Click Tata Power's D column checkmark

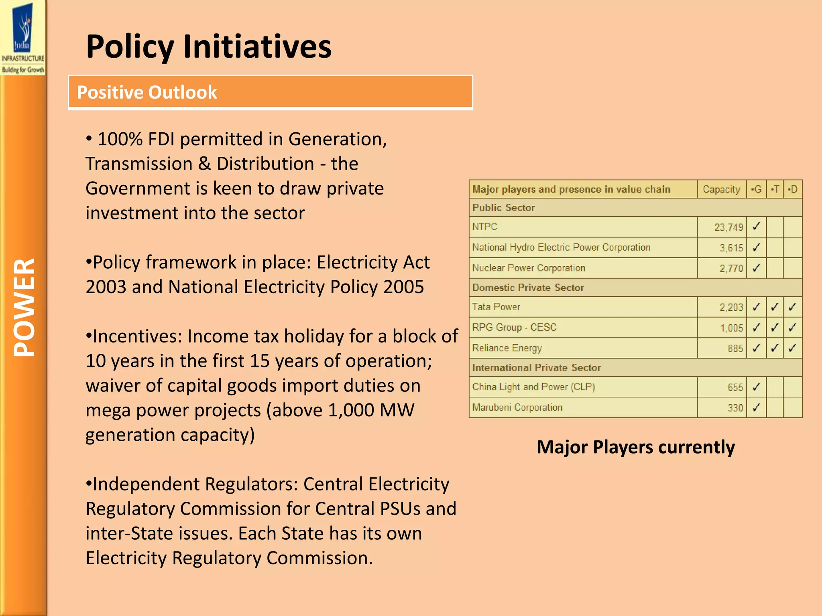pyautogui.click(x=793, y=307)
